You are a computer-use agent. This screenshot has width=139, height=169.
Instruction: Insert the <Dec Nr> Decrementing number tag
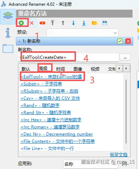coord(57,134)
